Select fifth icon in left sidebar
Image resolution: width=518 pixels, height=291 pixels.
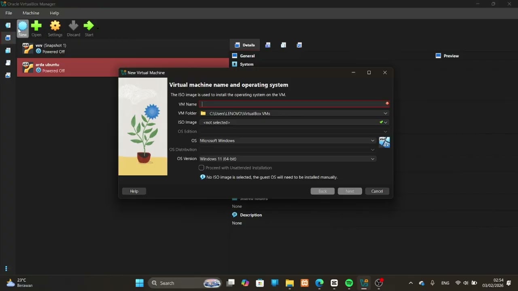8,75
